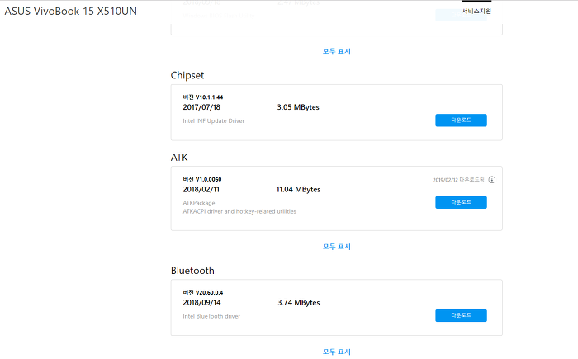The height and width of the screenshot is (359, 578).
Task: Select the Chipset section heading
Action: [x=187, y=76]
